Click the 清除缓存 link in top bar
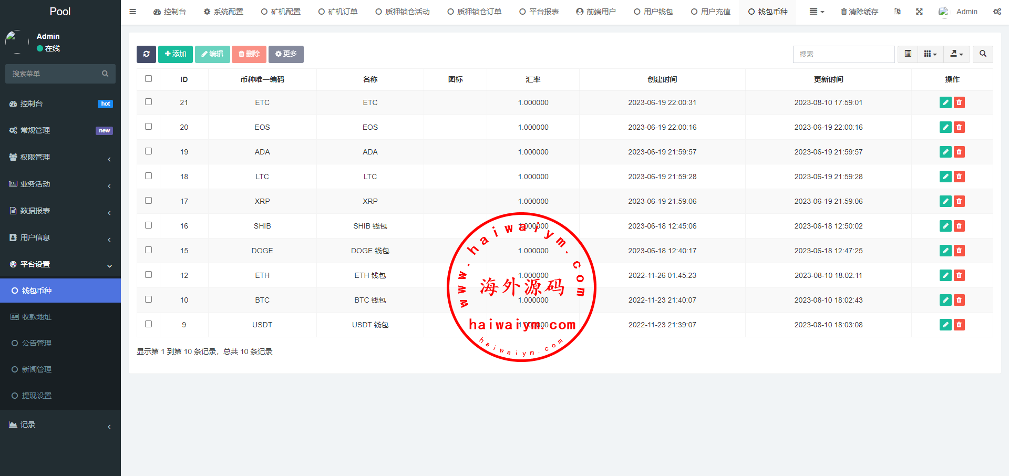The height and width of the screenshot is (476, 1009). click(859, 12)
